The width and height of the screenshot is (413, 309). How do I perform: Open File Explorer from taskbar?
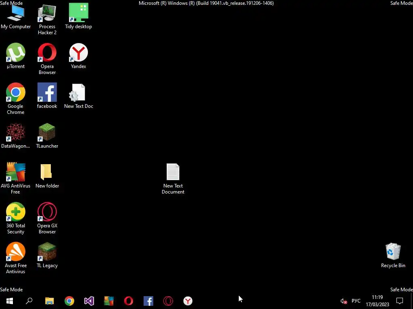(50, 301)
